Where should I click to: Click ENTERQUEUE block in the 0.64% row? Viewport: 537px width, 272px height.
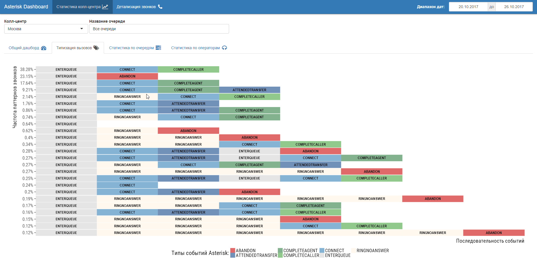tap(66, 124)
